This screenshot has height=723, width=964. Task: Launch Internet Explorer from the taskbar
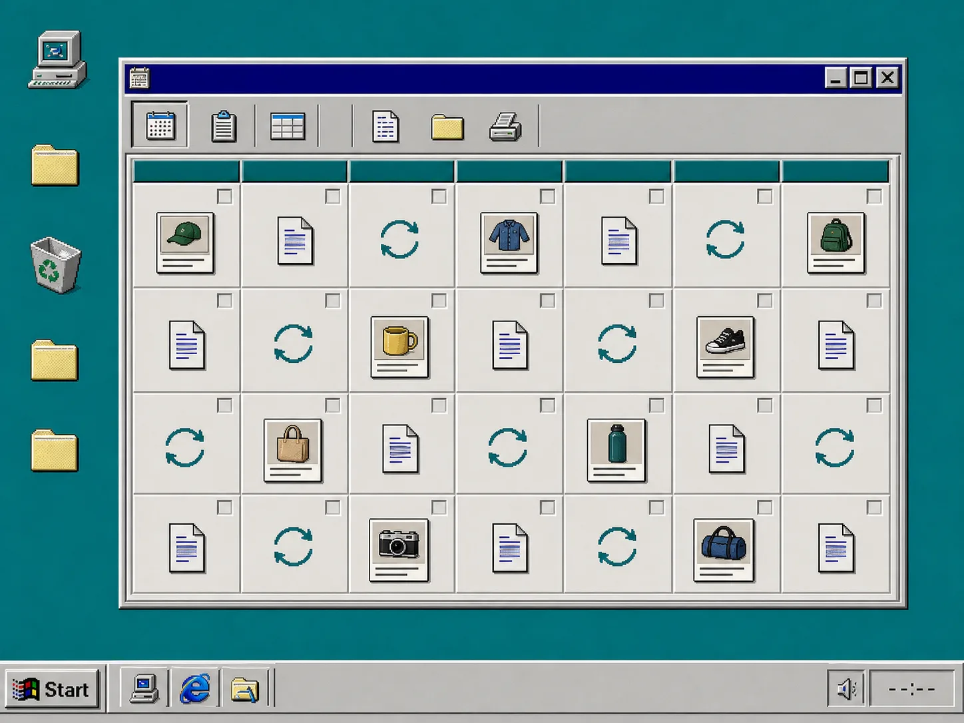coord(195,689)
